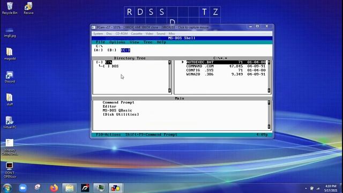This screenshot has width=343, height=193.
Task: Open Zoom from the taskbar
Action: 23,188
